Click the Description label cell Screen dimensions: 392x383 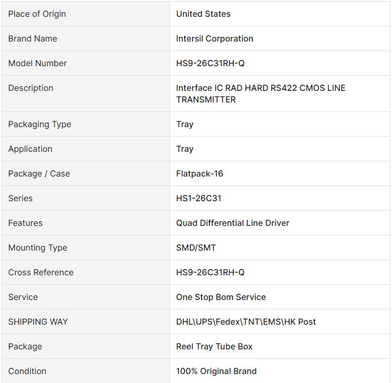coord(86,94)
